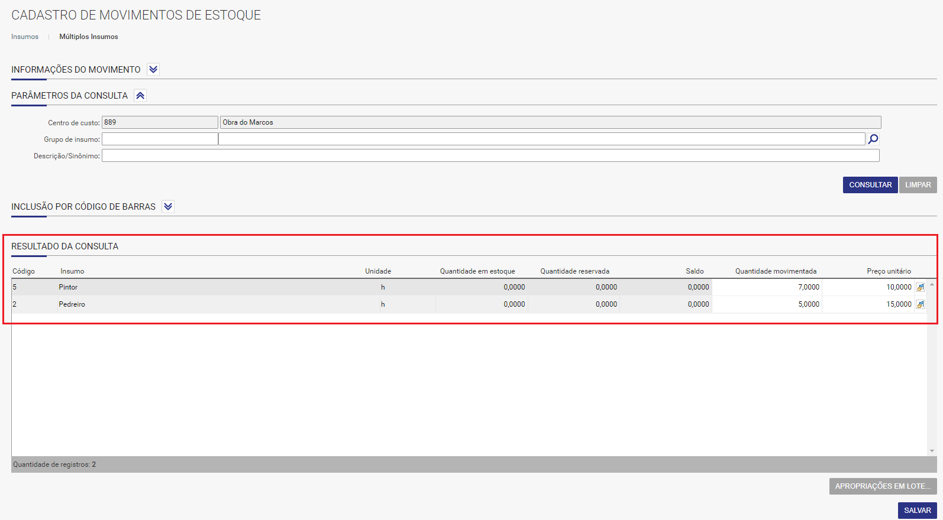Select the Pedreiro row name
943x520 pixels.
pyautogui.click(x=72, y=304)
